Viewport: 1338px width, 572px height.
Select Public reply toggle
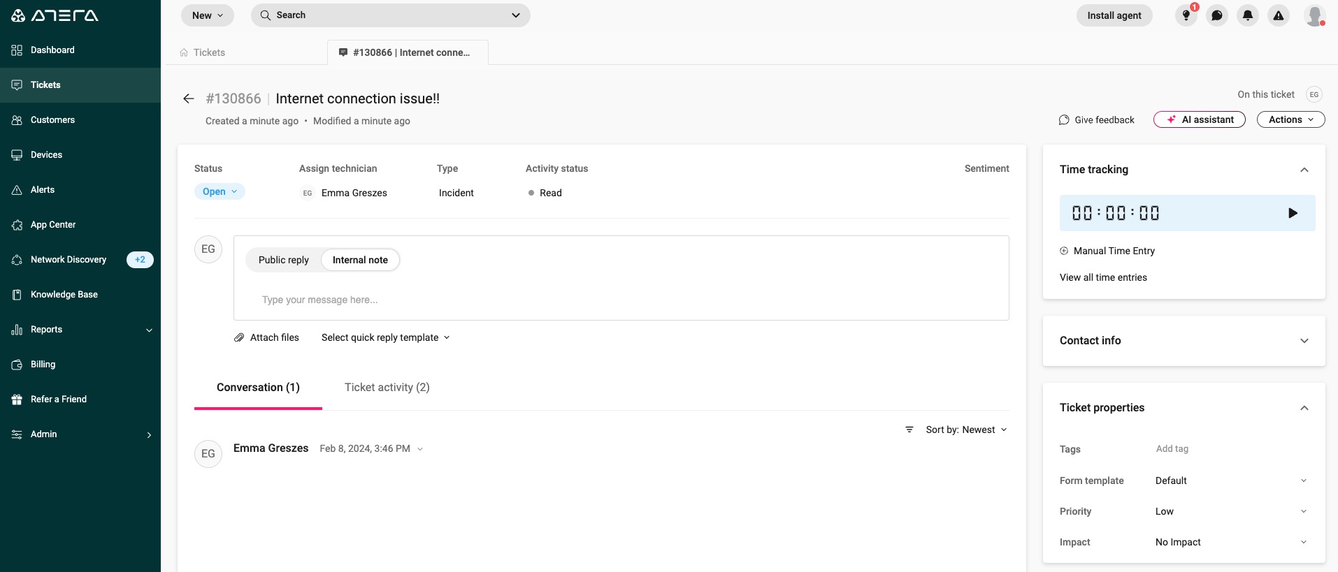(284, 260)
